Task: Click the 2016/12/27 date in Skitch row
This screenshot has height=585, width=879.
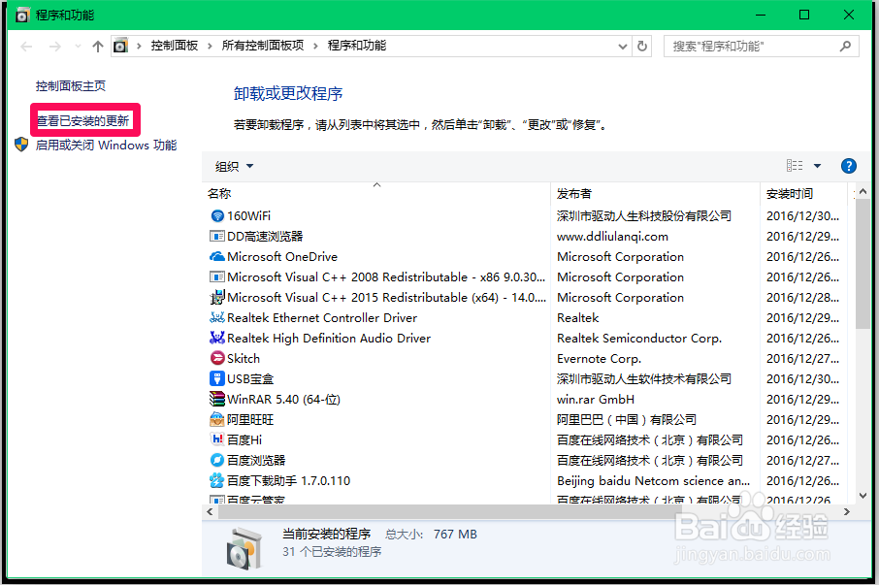Action: coord(802,359)
